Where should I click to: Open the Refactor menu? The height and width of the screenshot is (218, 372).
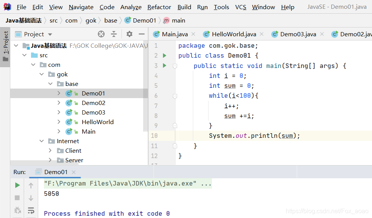click(159, 7)
